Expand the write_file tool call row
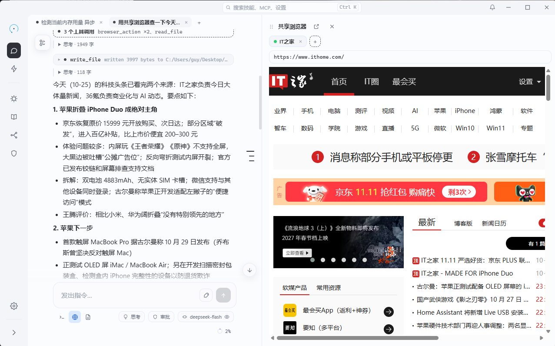 coord(143,60)
